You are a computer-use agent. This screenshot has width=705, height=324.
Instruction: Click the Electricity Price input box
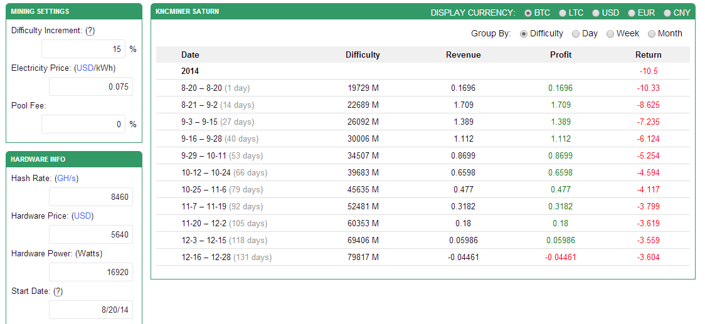tap(91, 86)
